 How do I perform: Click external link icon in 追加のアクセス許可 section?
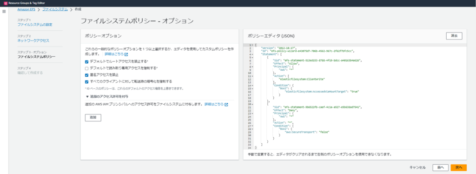(x=226, y=104)
